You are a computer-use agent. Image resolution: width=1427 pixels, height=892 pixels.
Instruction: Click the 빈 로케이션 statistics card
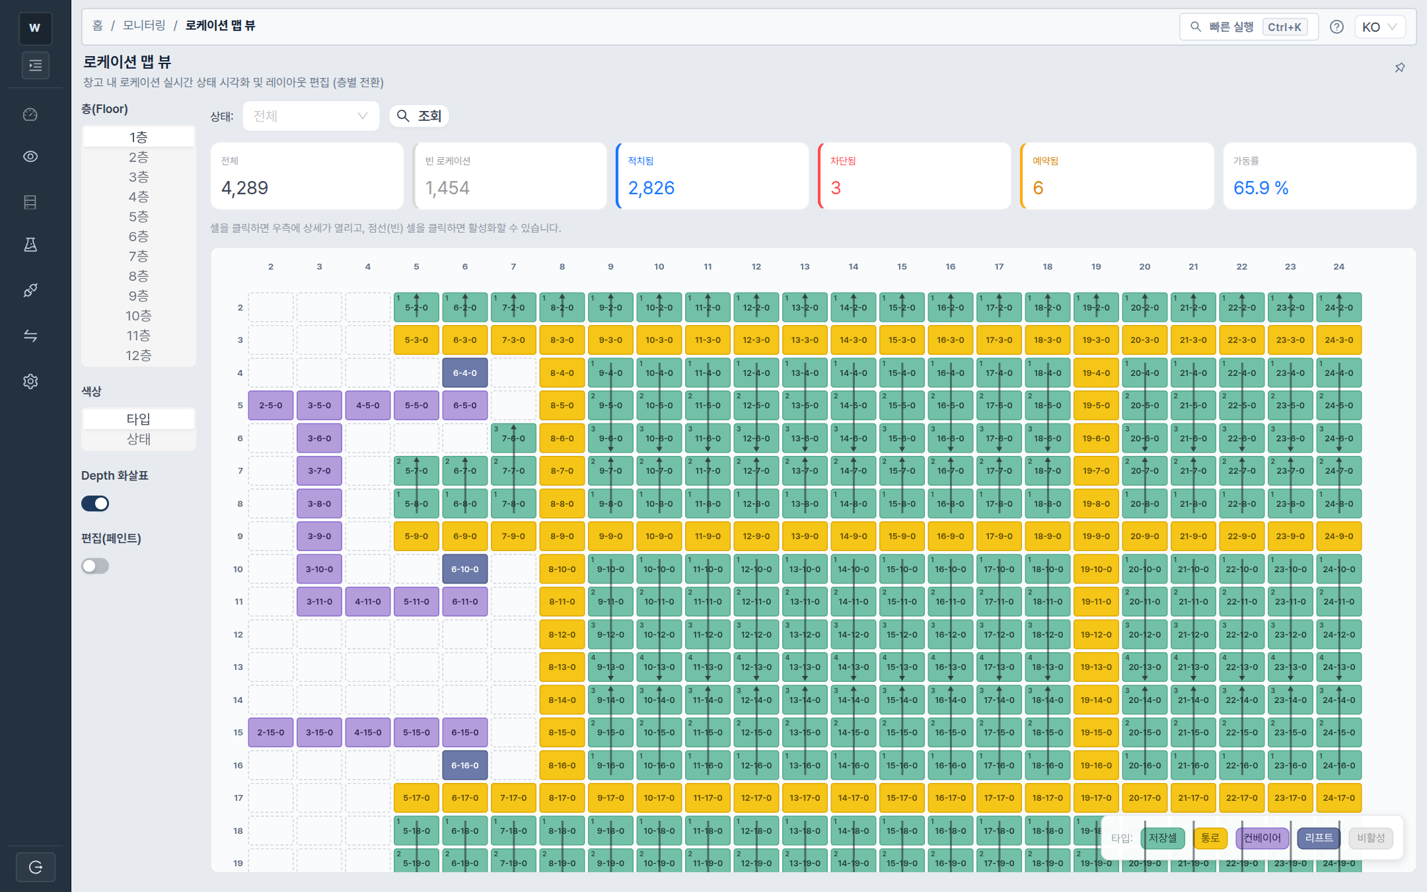tap(510, 176)
